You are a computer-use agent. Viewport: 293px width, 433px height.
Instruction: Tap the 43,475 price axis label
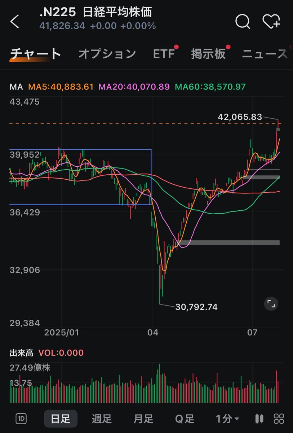click(25, 102)
